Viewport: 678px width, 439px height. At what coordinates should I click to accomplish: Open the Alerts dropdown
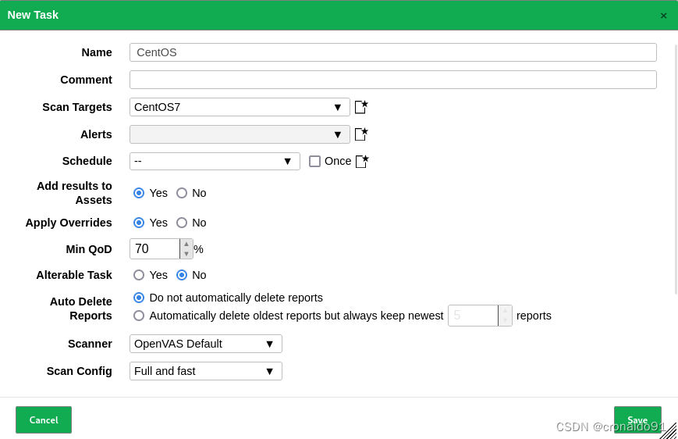[x=240, y=134]
